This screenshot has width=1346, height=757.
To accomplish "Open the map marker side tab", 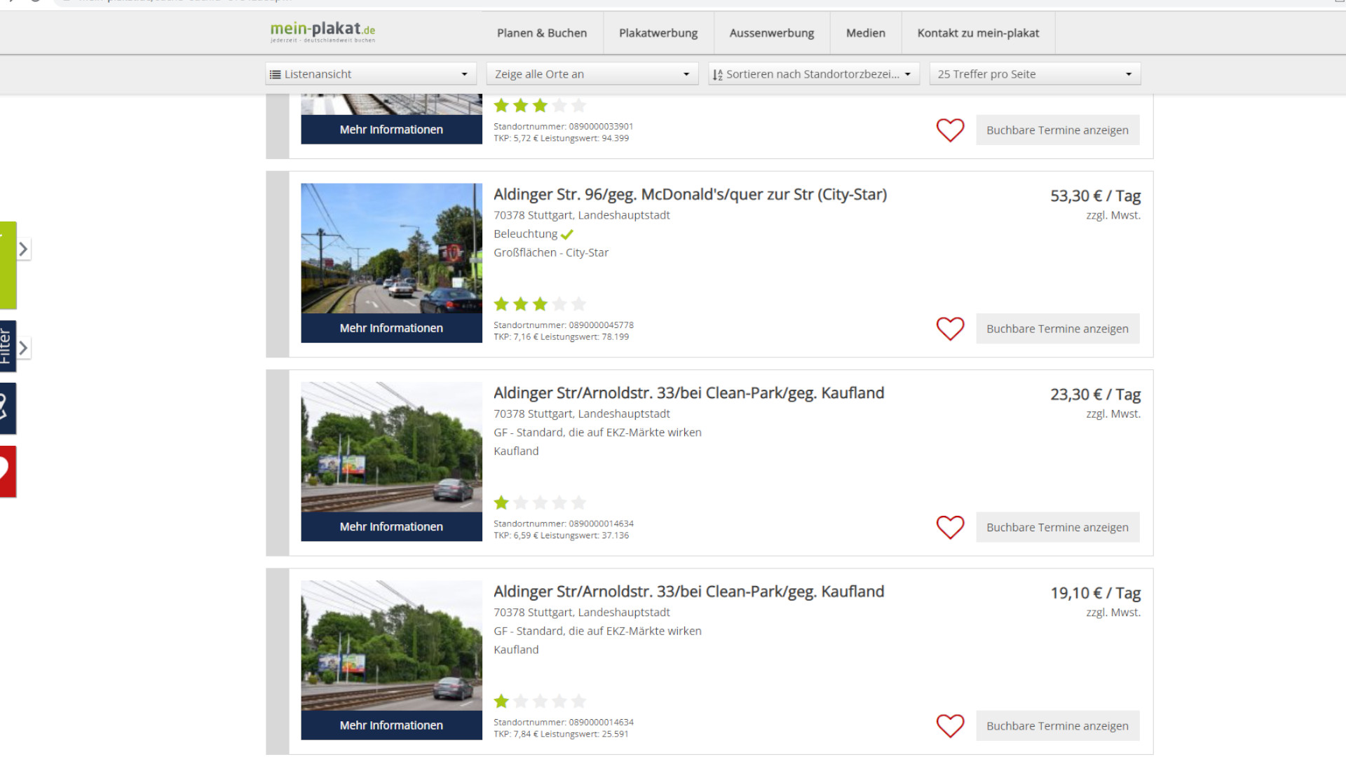I will pos(8,409).
